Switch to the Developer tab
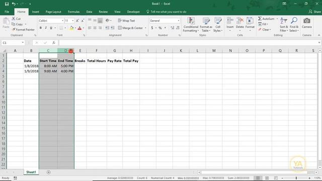Image resolution: width=322 pixels, height=181 pixels. point(133,12)
